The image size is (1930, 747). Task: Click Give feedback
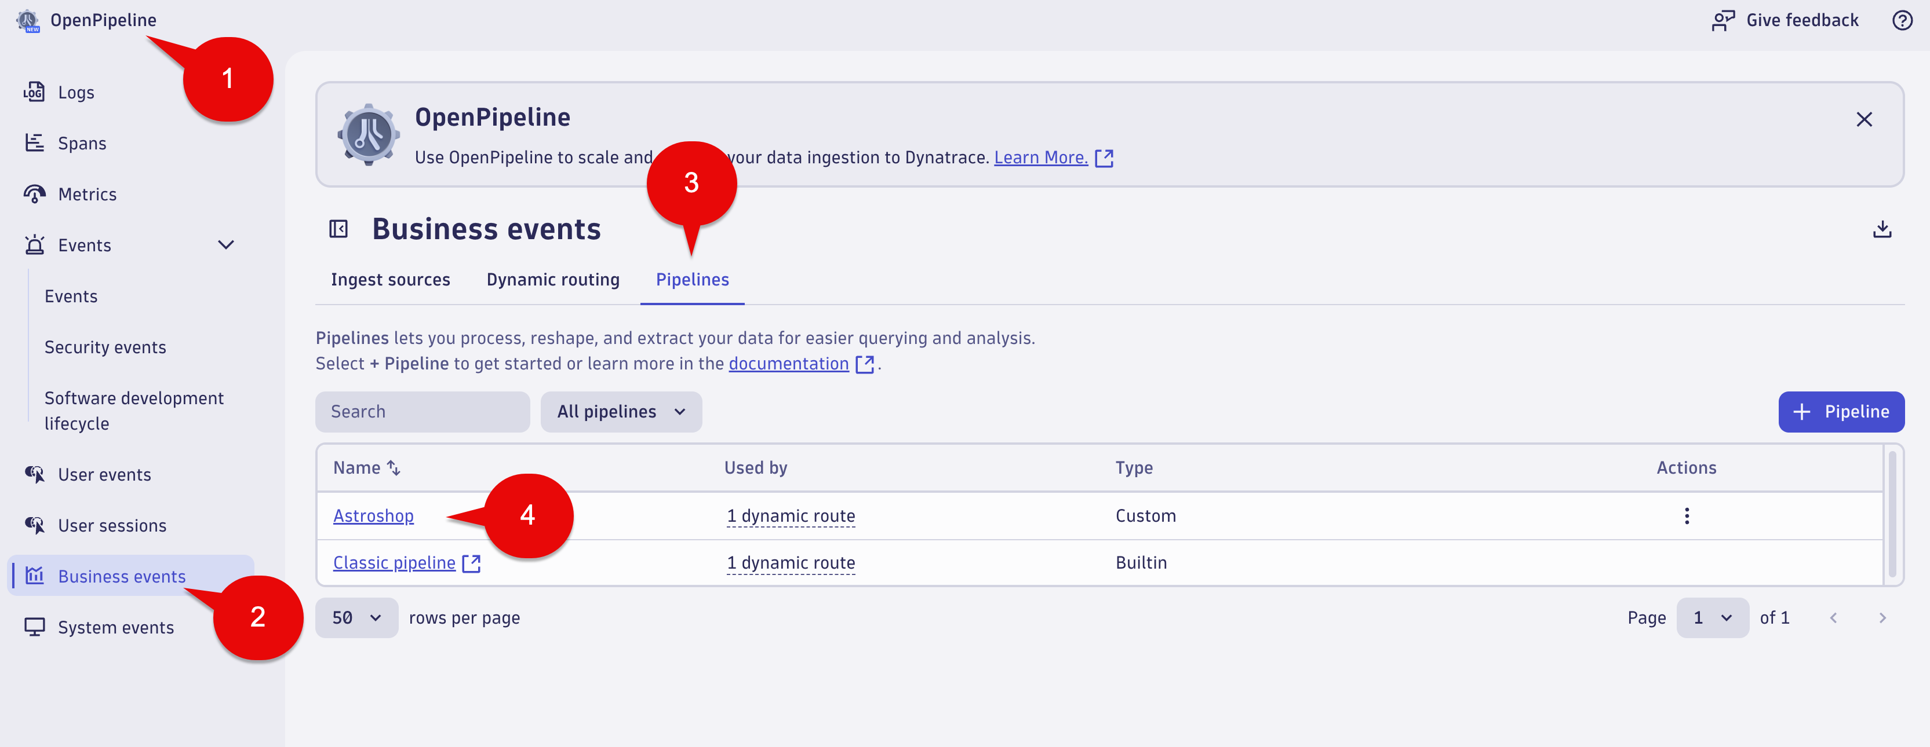1786,20
